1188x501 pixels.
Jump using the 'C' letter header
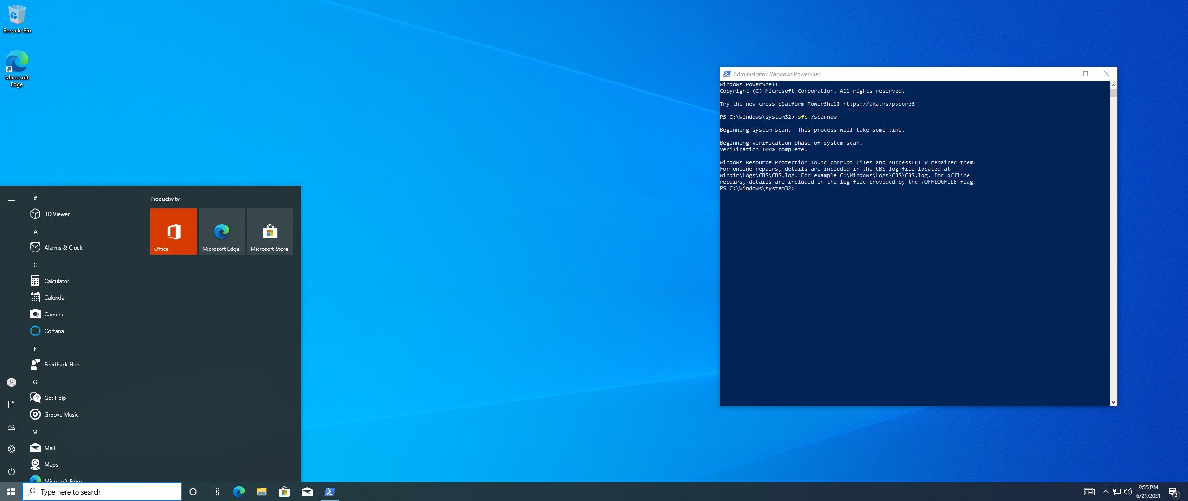pyautogui.click(x=35, y=265)
